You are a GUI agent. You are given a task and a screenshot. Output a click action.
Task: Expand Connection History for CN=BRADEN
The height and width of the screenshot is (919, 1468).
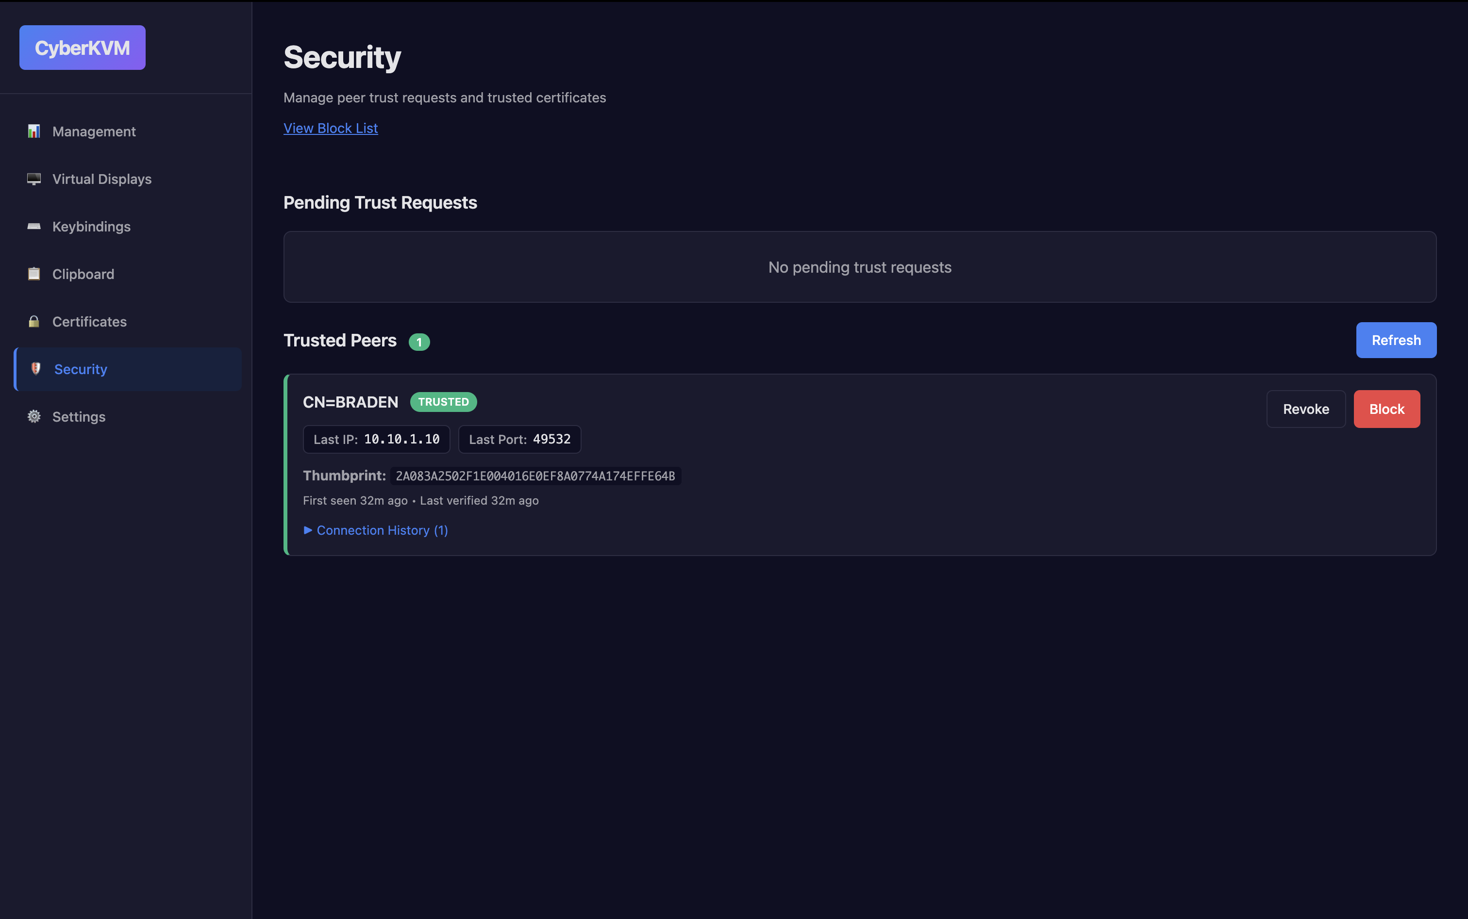[375, 530]
